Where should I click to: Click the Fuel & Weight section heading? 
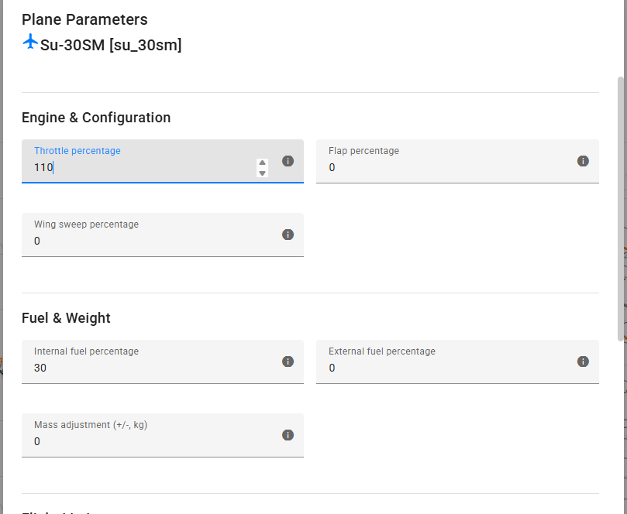[66, 318]
